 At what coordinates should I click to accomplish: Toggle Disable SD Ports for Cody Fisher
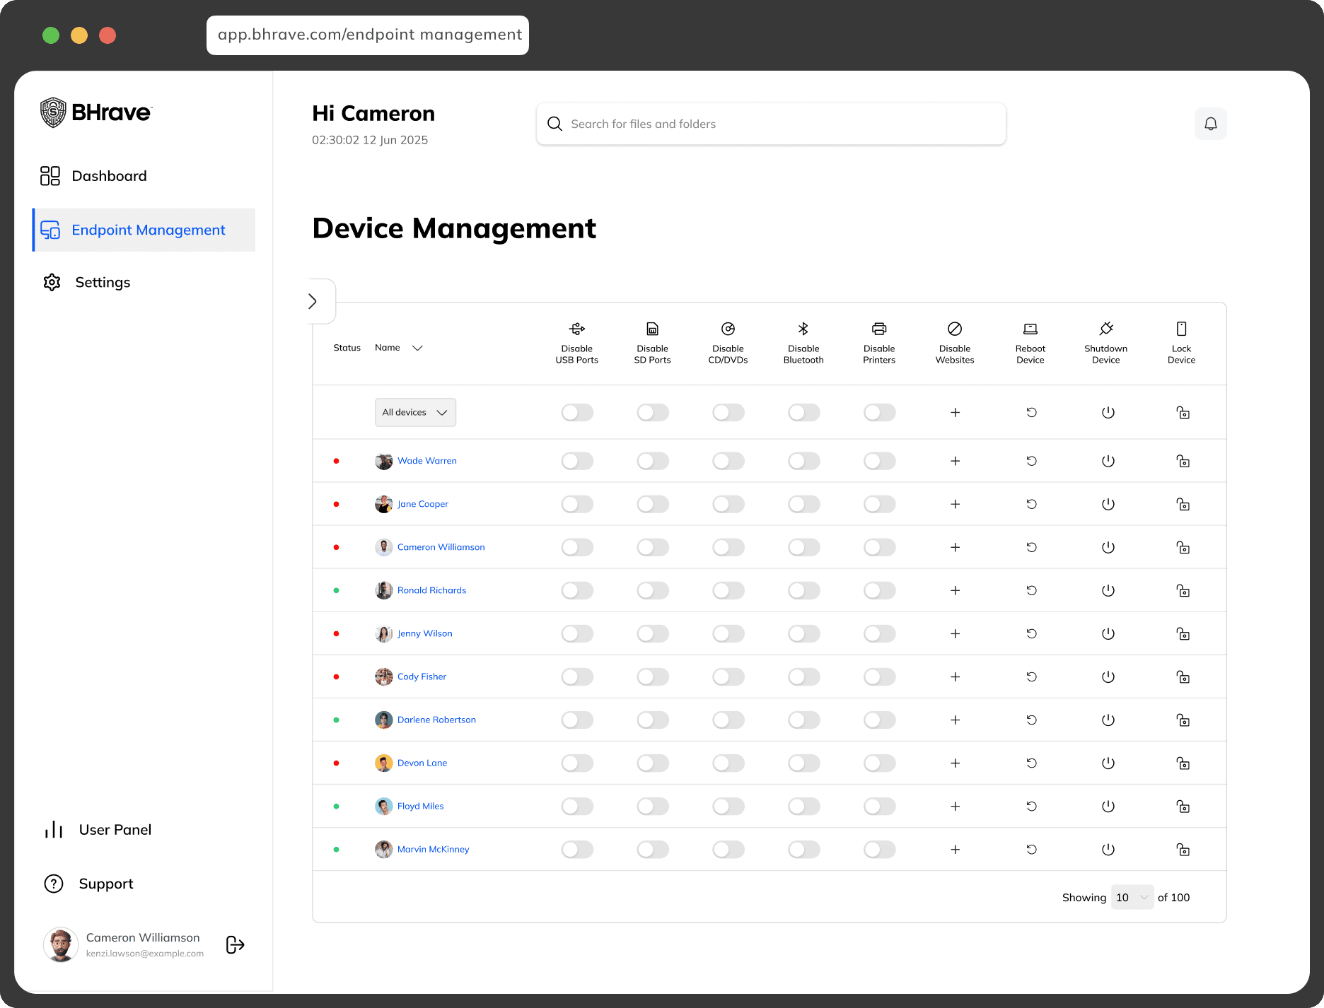pyautogui.click(x=653, y=676)
